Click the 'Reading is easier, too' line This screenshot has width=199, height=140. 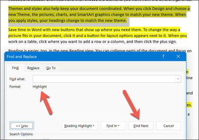pos(100,51)
